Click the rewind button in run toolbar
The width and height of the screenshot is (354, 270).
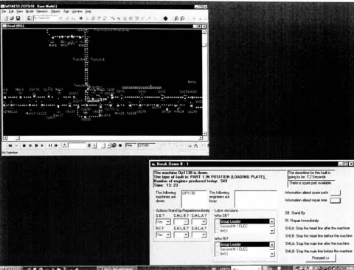10,145
